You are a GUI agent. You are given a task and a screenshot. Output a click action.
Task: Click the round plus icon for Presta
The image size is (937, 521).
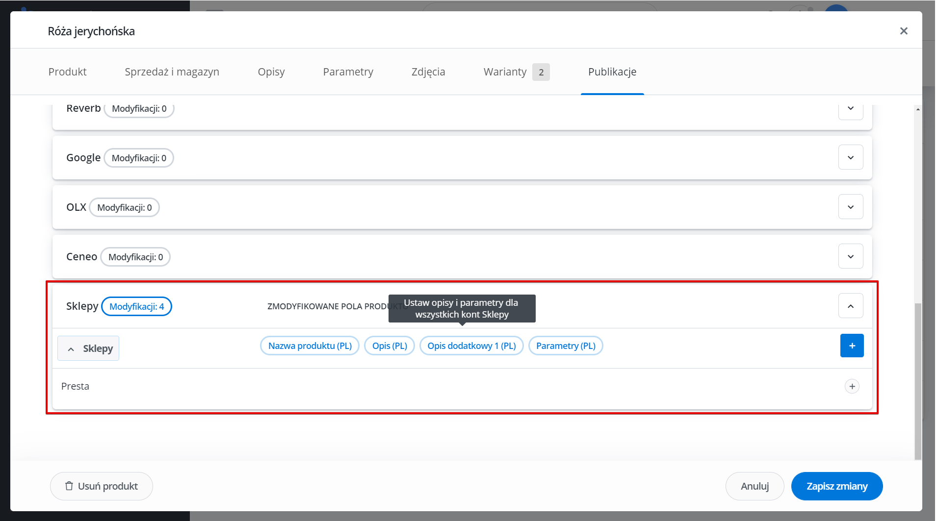852,386
